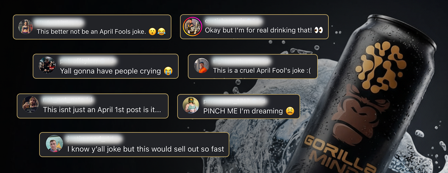Select the avatar beside "cruel April Fool's joke"
Viewport: 448px width, 173px height.
click(202, 66)
